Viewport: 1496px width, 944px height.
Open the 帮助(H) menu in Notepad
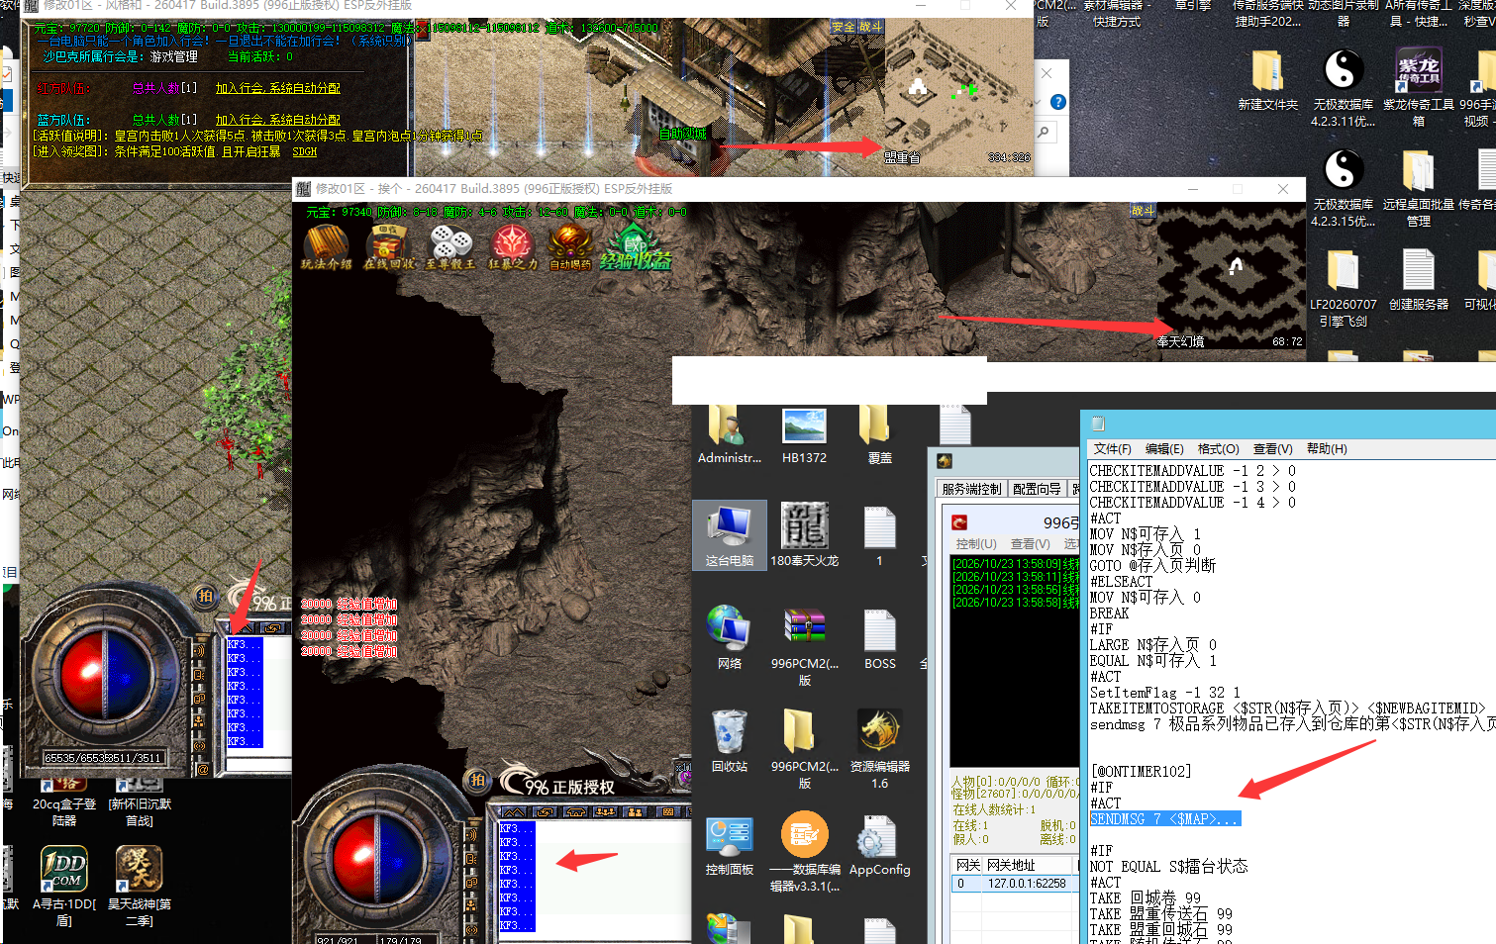coord(1327,449)
